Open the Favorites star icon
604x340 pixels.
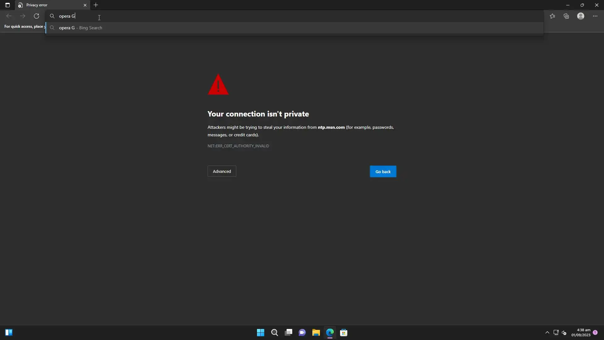click(552, 16)
